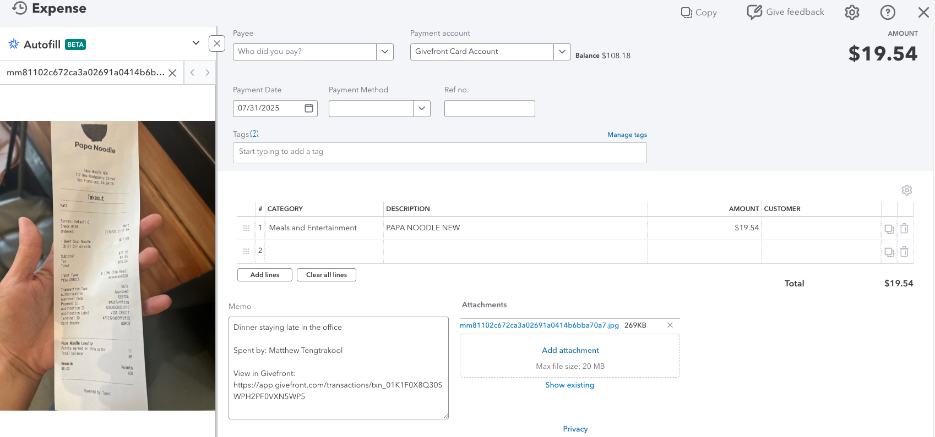
Task: Click the Clear all lines button
Action: 327,275
